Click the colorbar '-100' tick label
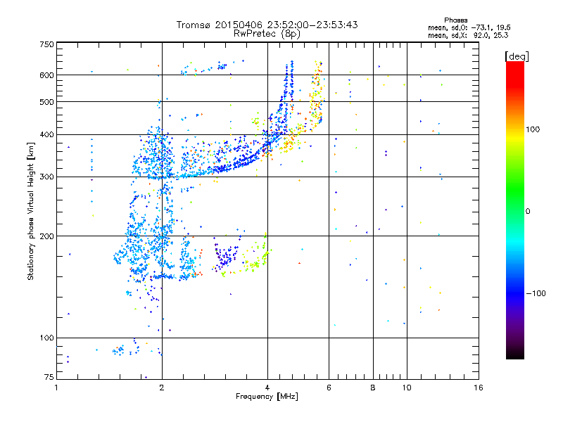 tap(536, 293)
